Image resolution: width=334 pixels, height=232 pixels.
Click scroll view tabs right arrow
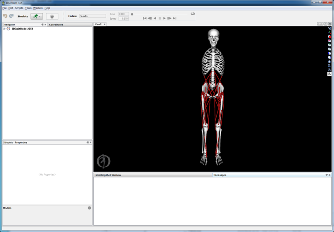click(322, 24)
